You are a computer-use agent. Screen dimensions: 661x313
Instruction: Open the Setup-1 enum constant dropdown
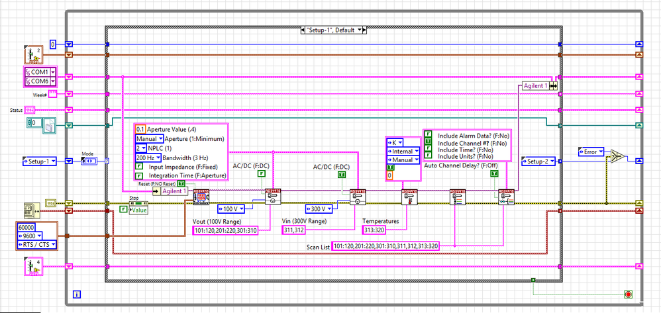click(x=39, y=161)
